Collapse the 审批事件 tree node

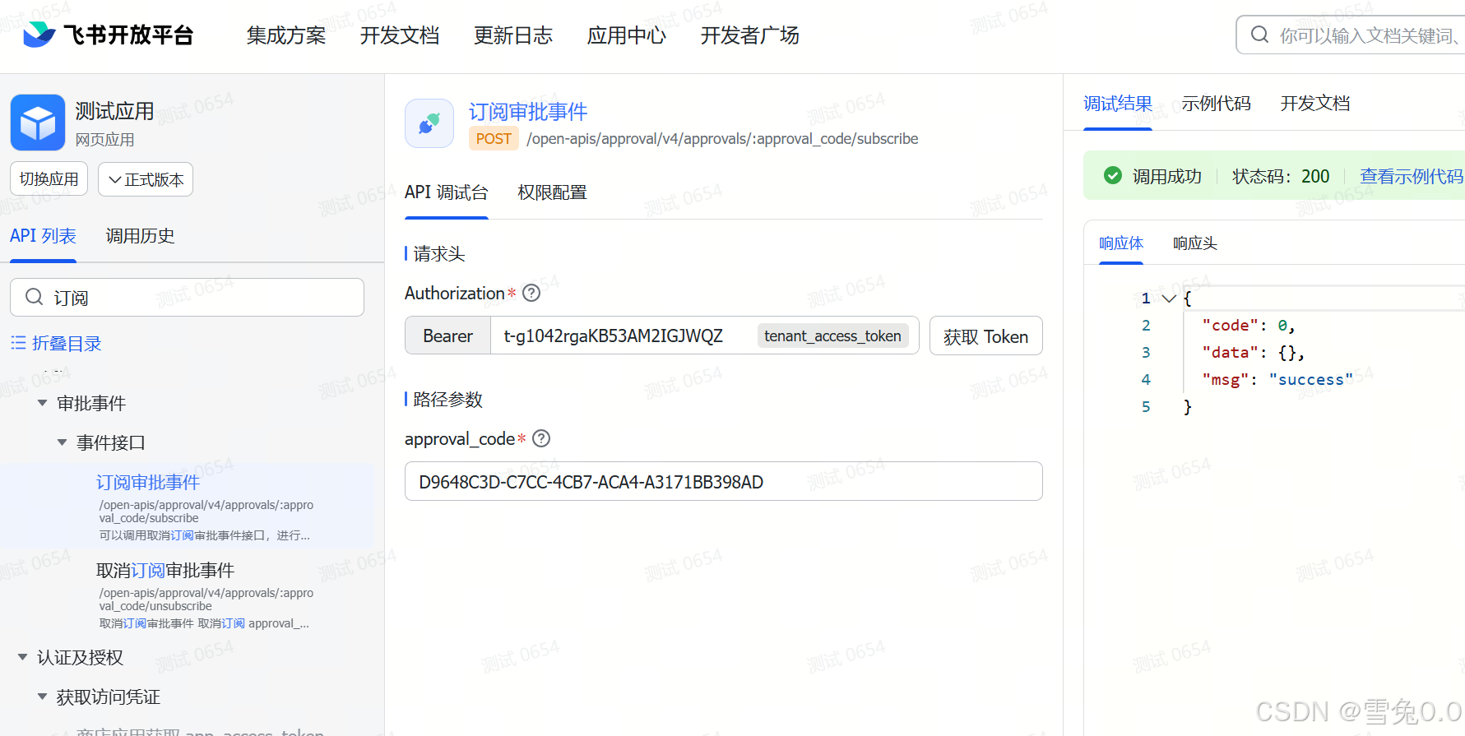tap(43, 403)
